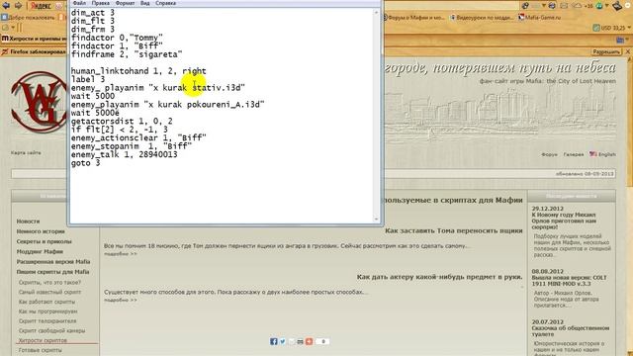Viewport: 633px width, 356px height.
Task: Share page via Facebook icon
Action: coord(274,341)
